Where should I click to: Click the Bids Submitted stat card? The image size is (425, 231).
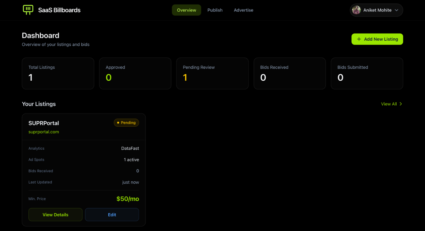click(367, 73)
